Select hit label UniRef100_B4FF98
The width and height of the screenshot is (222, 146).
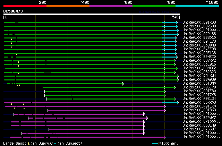click(x=199, y=49)
